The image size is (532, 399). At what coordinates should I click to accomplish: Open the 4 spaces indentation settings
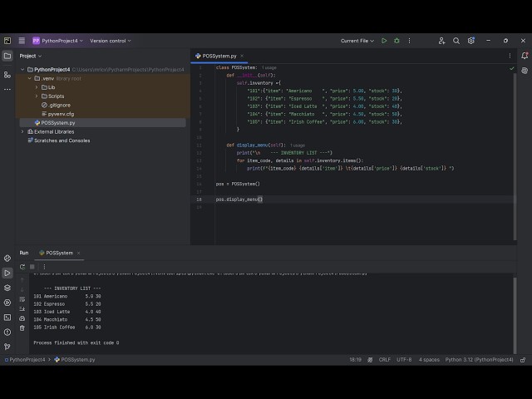pos(429,360)
